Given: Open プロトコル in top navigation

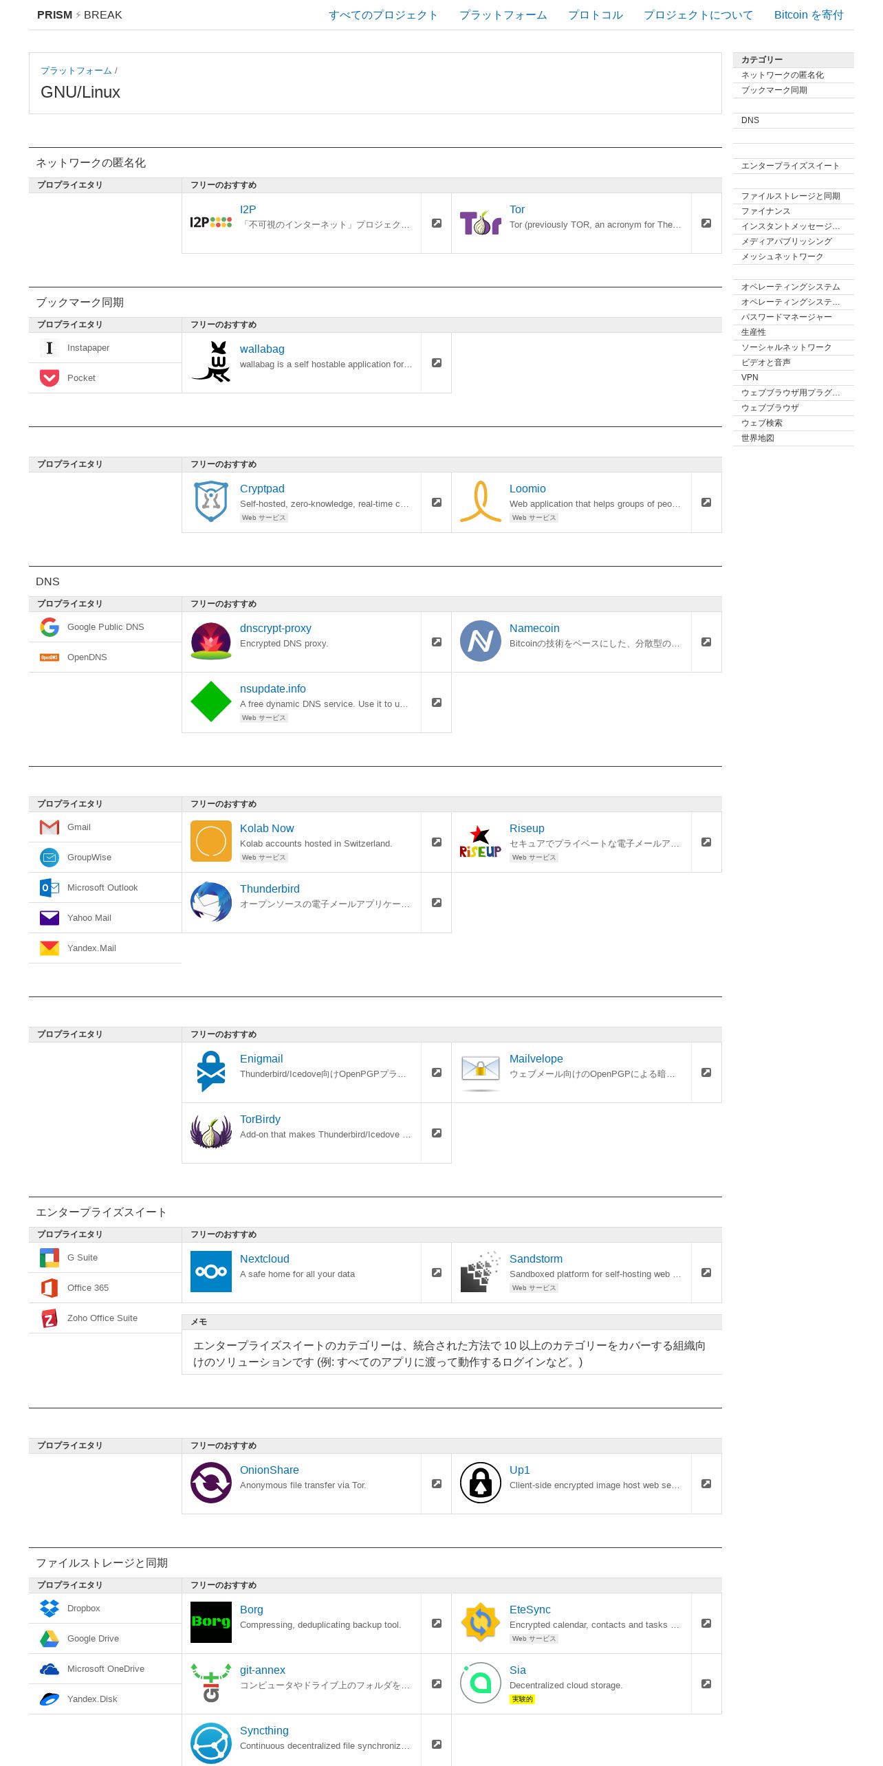Looking at the screenshot, I should coord(596,15).
